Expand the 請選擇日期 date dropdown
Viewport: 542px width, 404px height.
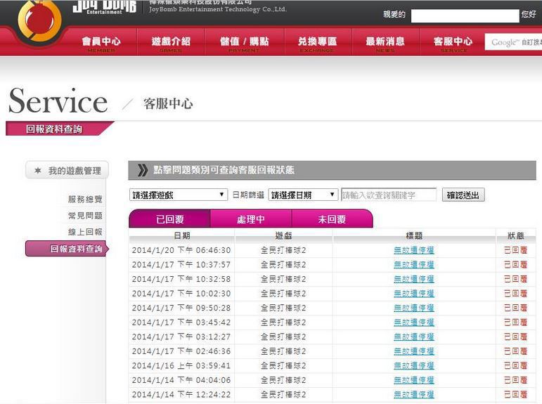[303, 195]
